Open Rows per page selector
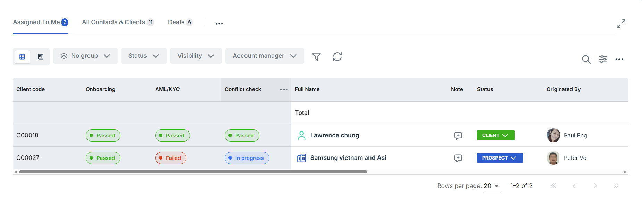 pyautogui.click(x=492, y=186)
